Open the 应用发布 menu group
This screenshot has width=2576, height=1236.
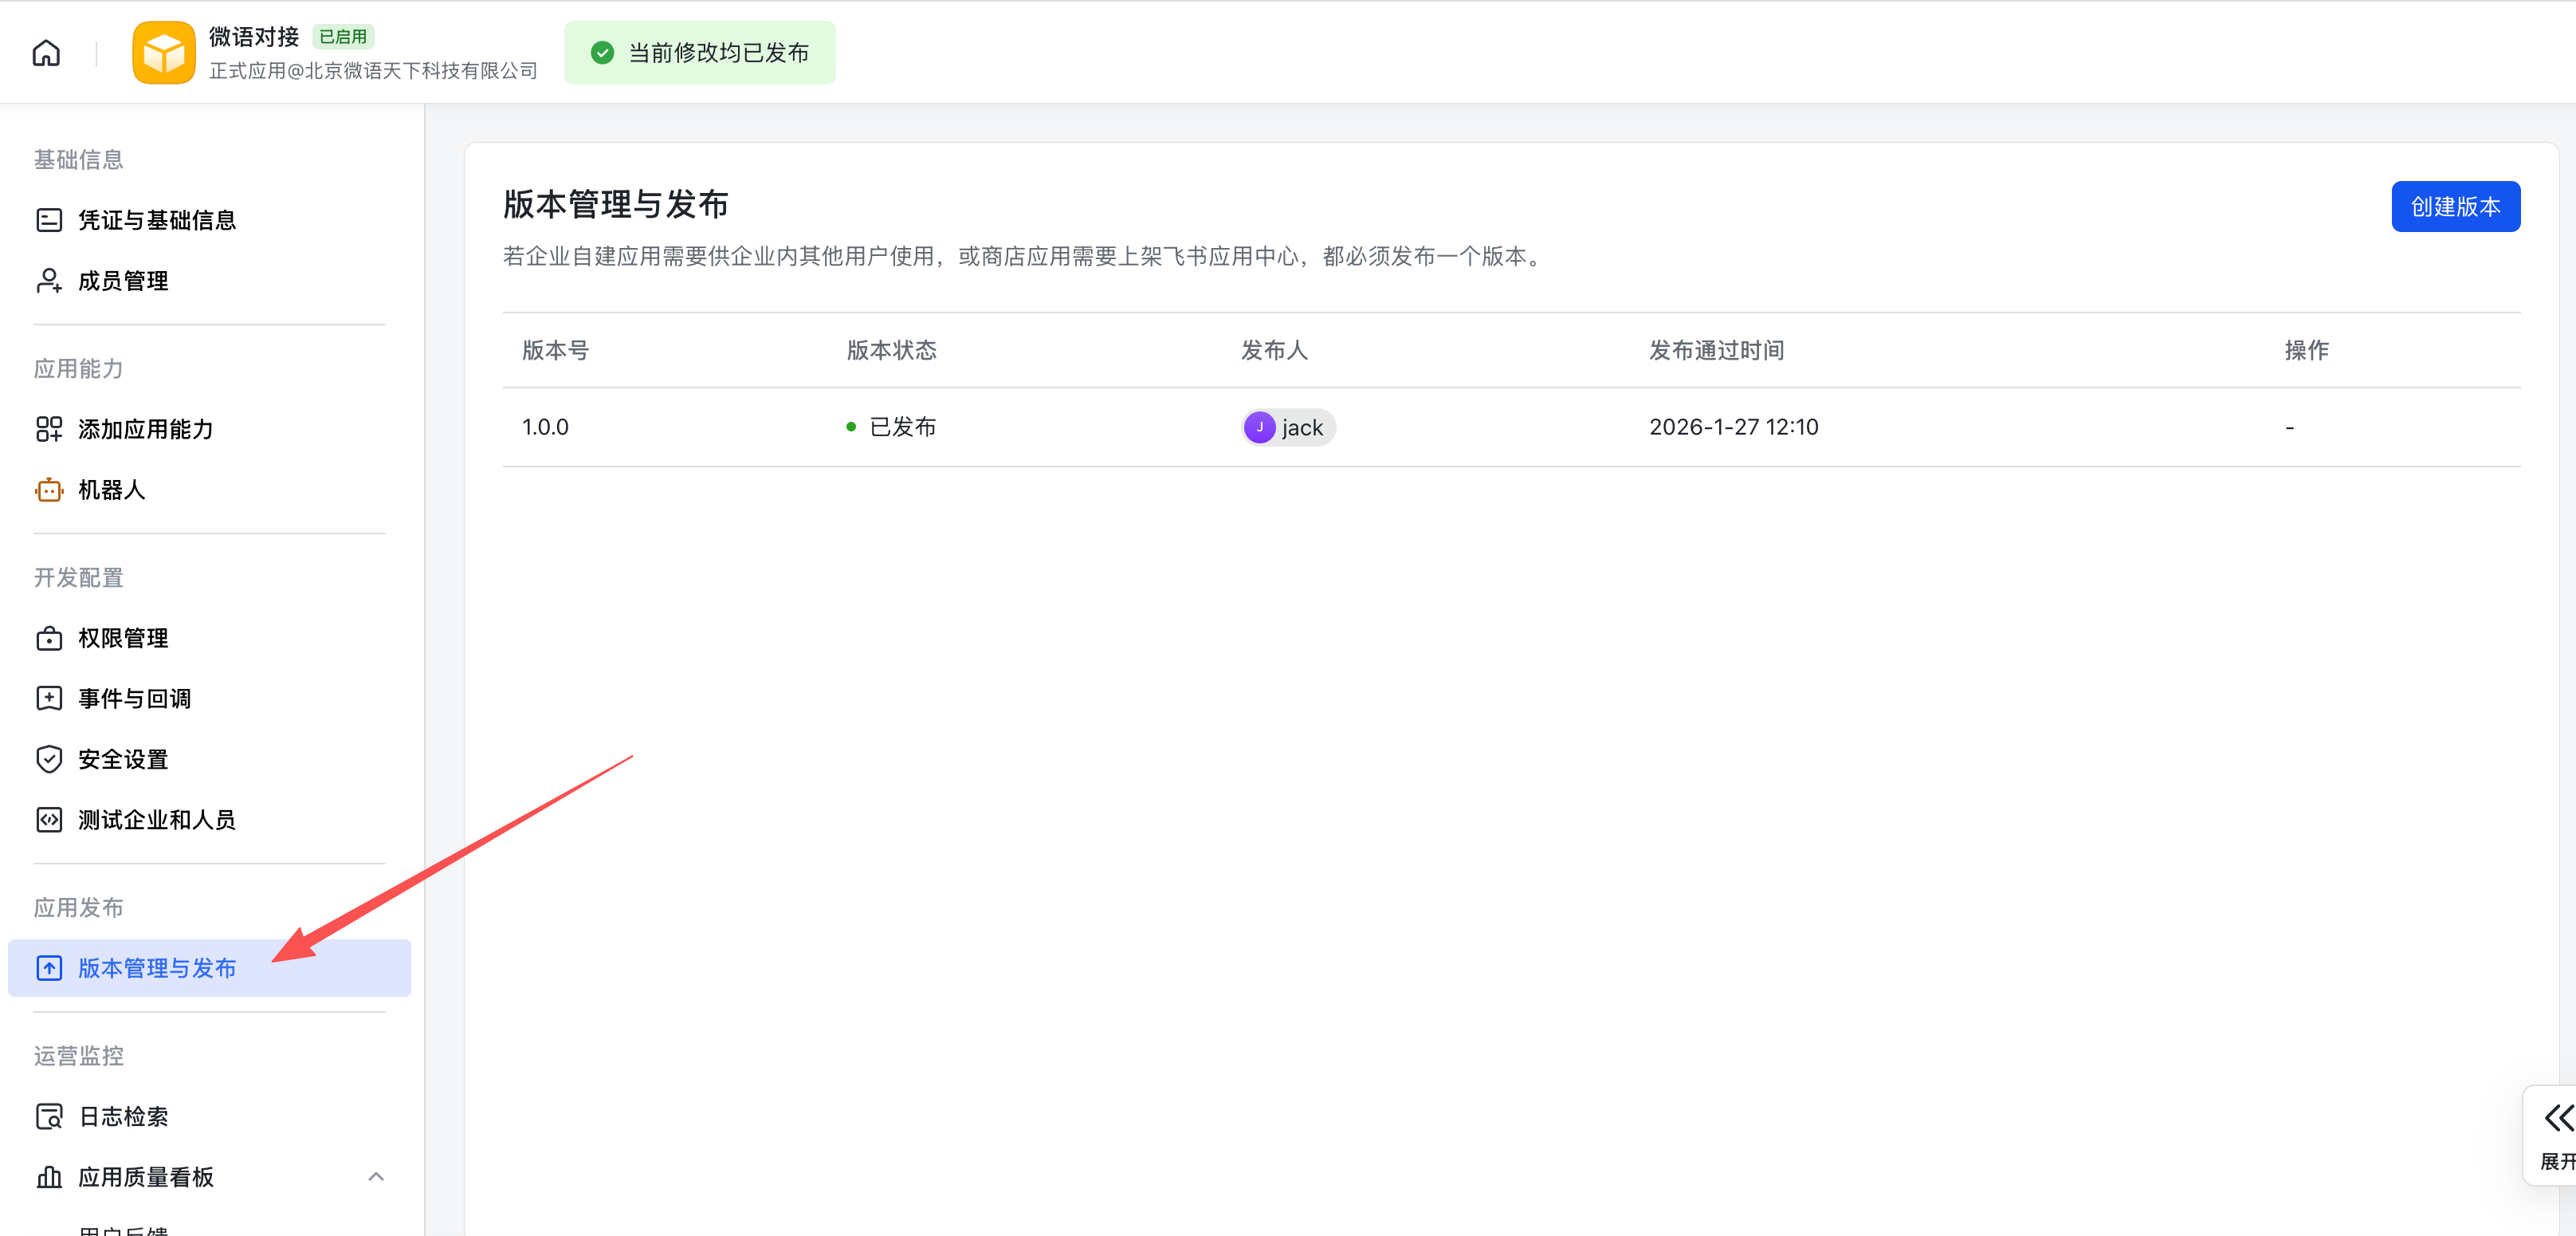pos(78,907)
